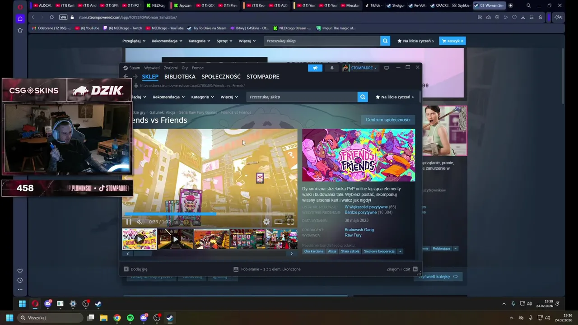Seek on the trailer progress bar
Screen dimensions: 578x325
pos(209,214)
